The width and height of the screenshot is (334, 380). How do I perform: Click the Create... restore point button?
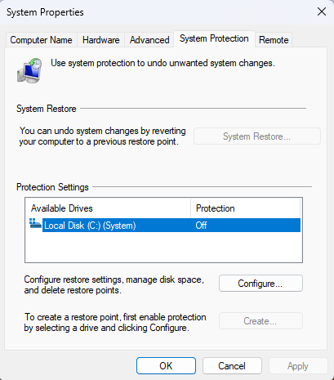[261, 321]
